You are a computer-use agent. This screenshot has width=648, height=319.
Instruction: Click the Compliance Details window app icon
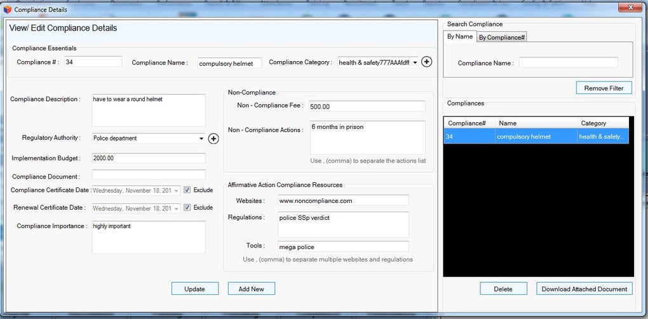pyautogui.click(x=8, y=9)
